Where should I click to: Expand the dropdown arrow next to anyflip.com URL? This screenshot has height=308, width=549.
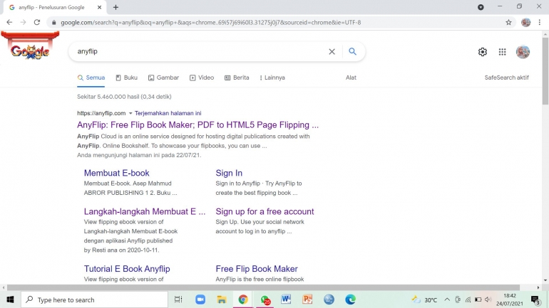pyautogui.click(x=130, y=113)
